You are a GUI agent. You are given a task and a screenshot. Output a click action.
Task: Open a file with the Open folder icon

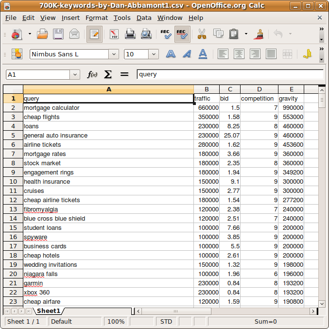[x=42, y=34]
